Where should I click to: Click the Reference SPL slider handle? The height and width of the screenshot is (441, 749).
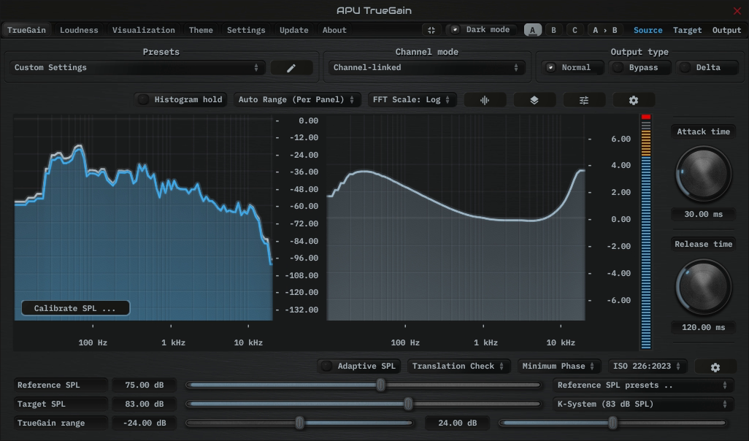pos(381,385)
